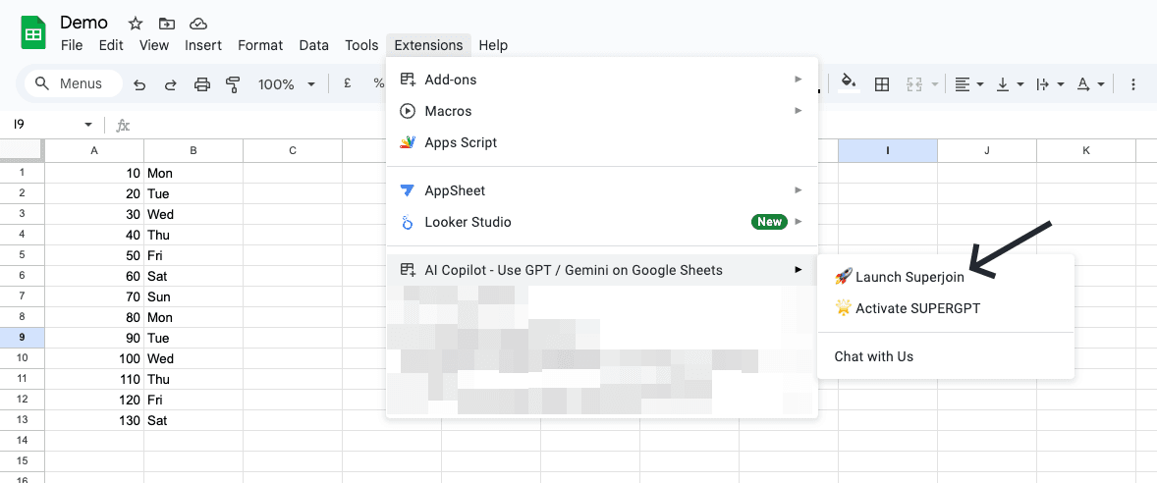
Task: Check the cloud document status icon
Action: coord(197,24)
